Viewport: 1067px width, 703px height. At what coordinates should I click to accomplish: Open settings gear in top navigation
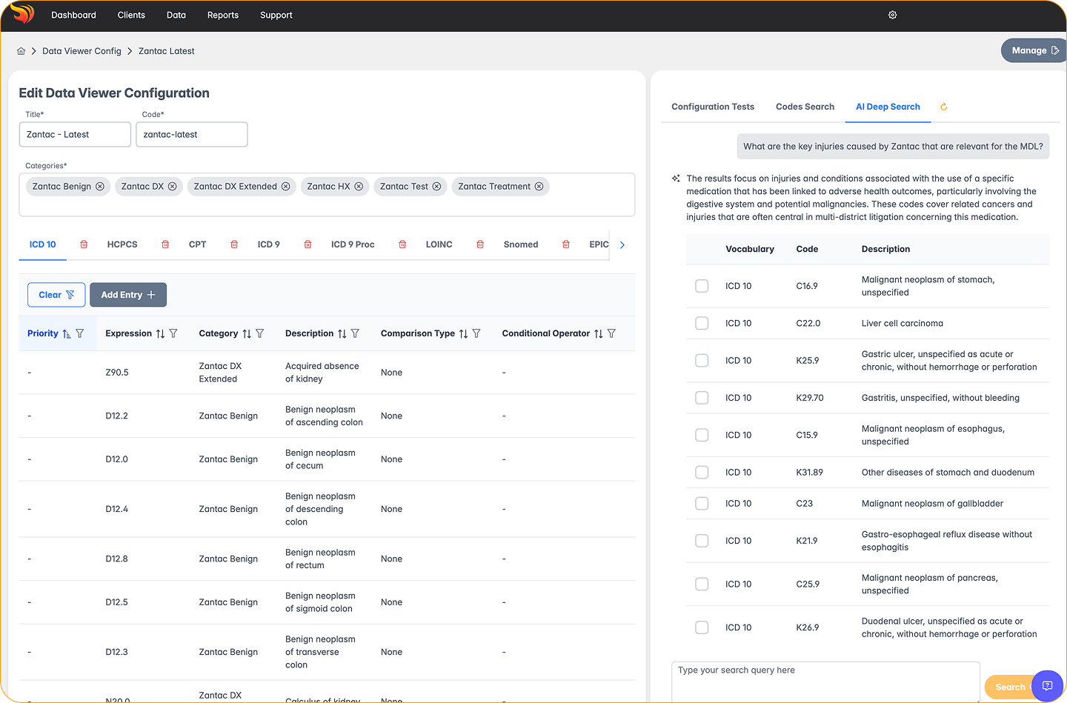893,15
